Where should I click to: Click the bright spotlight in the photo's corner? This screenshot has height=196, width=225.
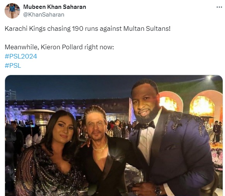click(209, 78)
